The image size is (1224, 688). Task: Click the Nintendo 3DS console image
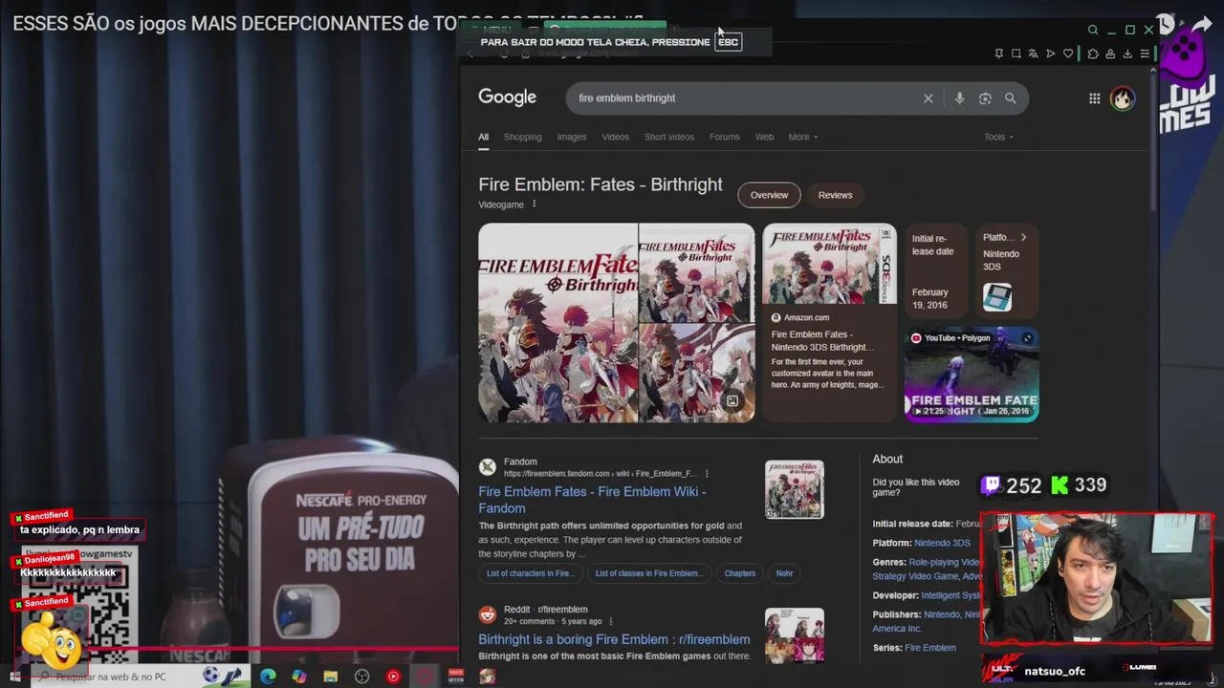pyautogui.click(x=997, y=297)
